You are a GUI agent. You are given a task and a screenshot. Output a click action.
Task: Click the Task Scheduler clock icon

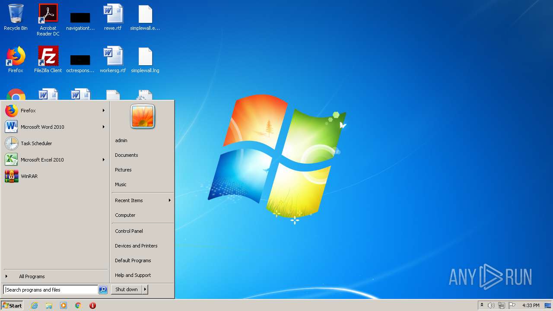pyautogui.click(x=12, y=143)
